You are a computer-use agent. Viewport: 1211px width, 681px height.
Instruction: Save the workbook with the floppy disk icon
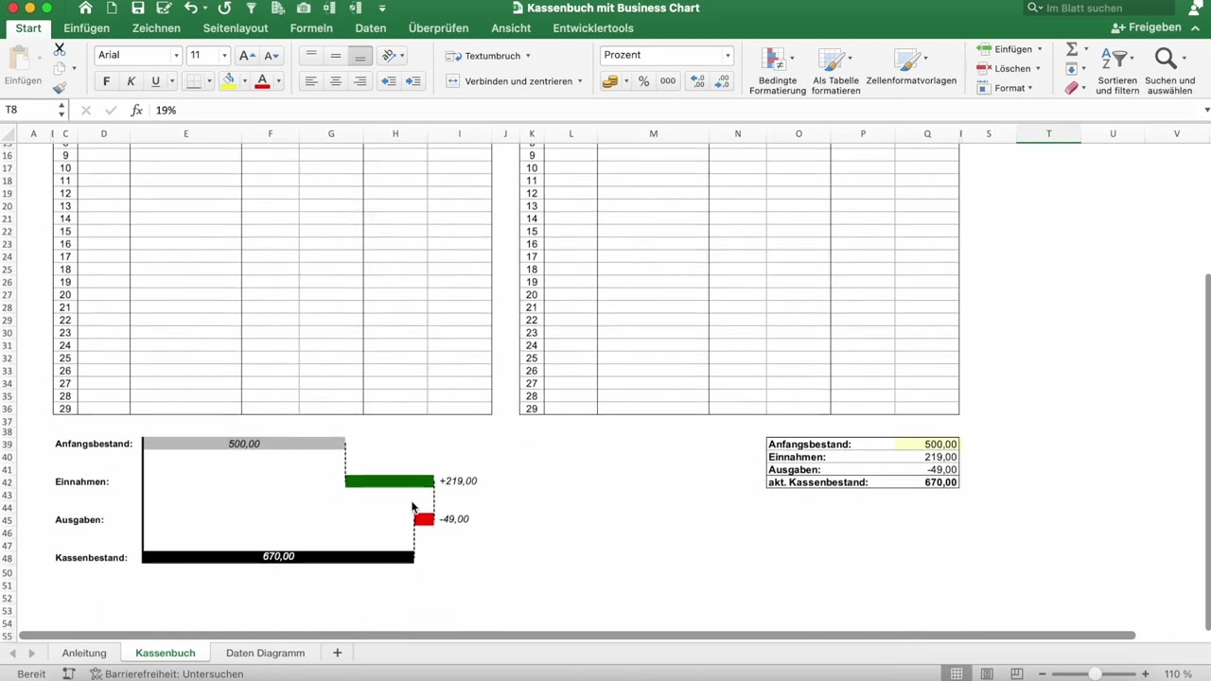coord(138,8)
